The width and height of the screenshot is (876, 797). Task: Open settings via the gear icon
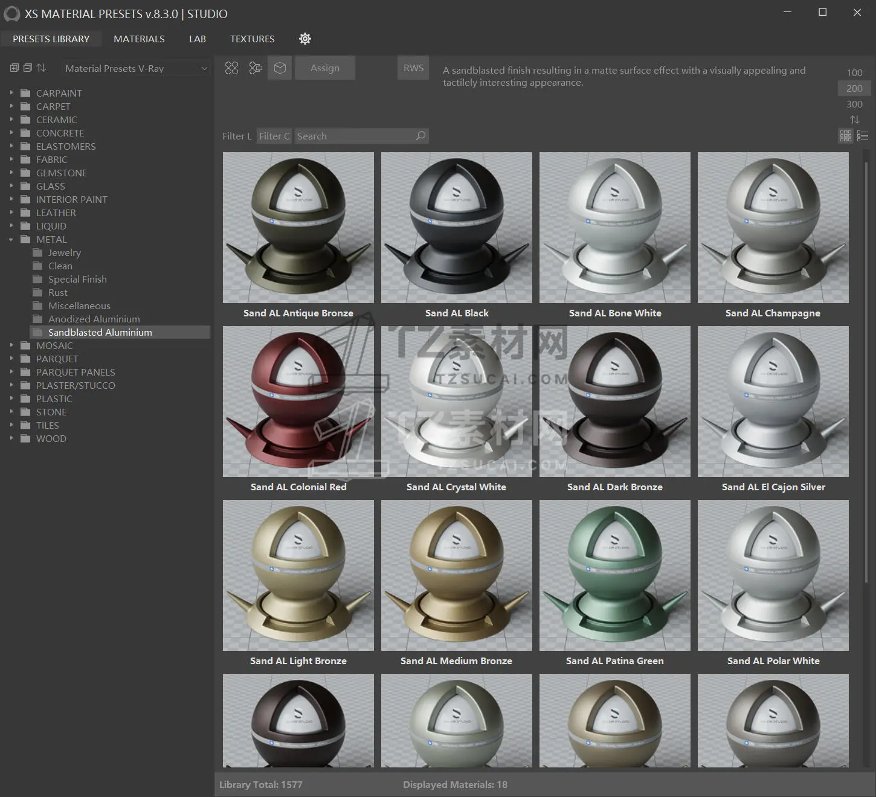305,39
